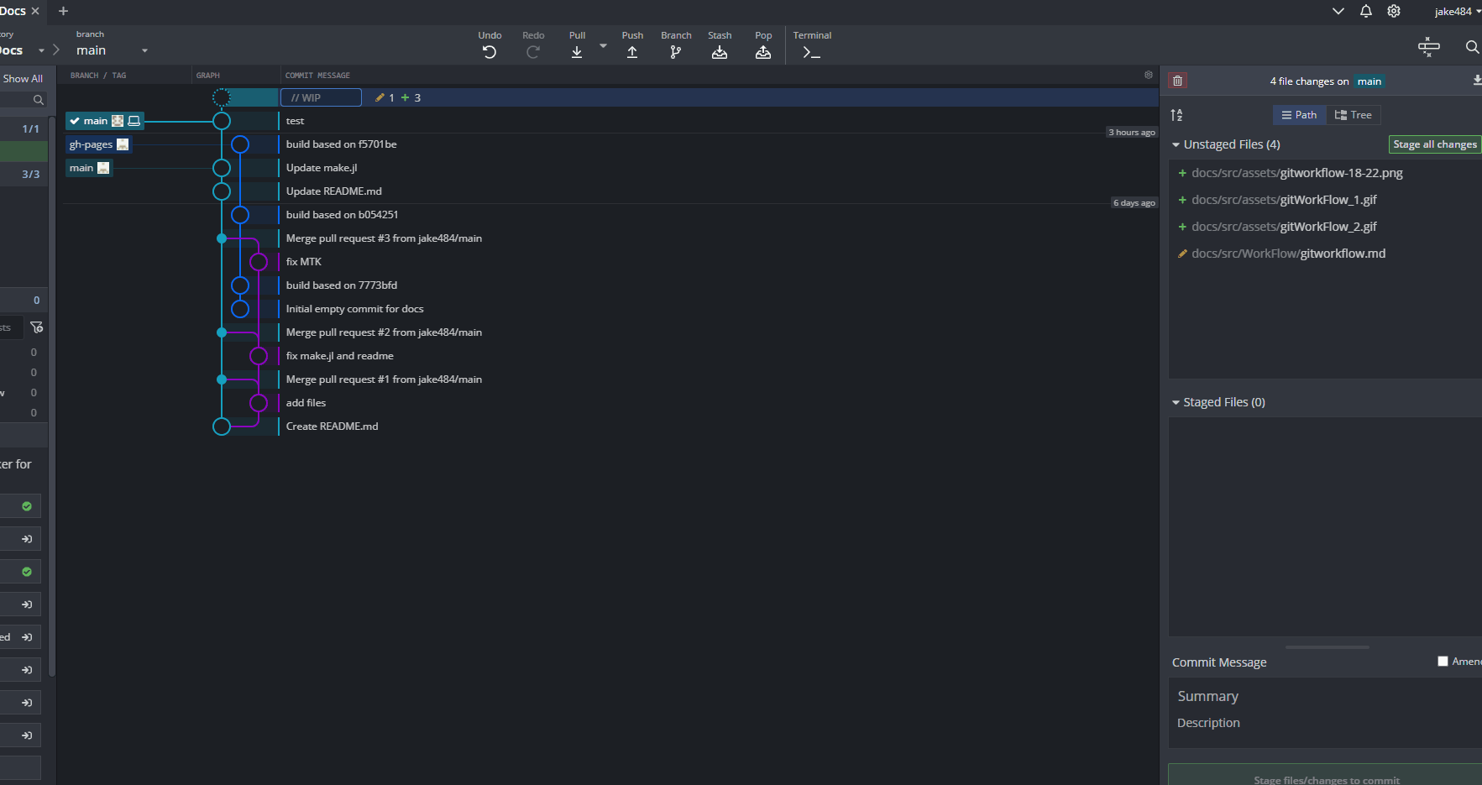Collapse the Staged Files section

tap(1176, 403)
